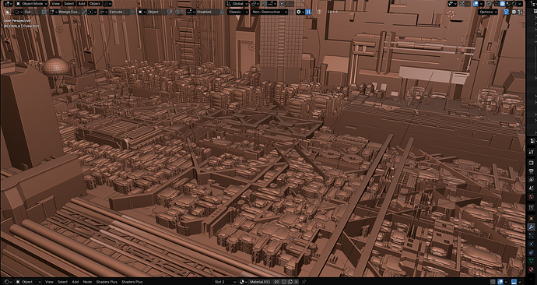The width and height of the screenshot is (537, 285).
Task: Click the material user count 20 button
Action: point(276,282)
